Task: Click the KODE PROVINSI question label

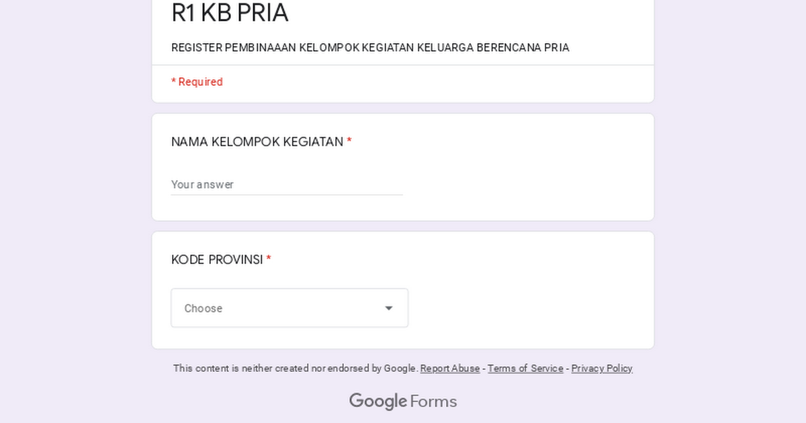Action: [x=216, y=259]
